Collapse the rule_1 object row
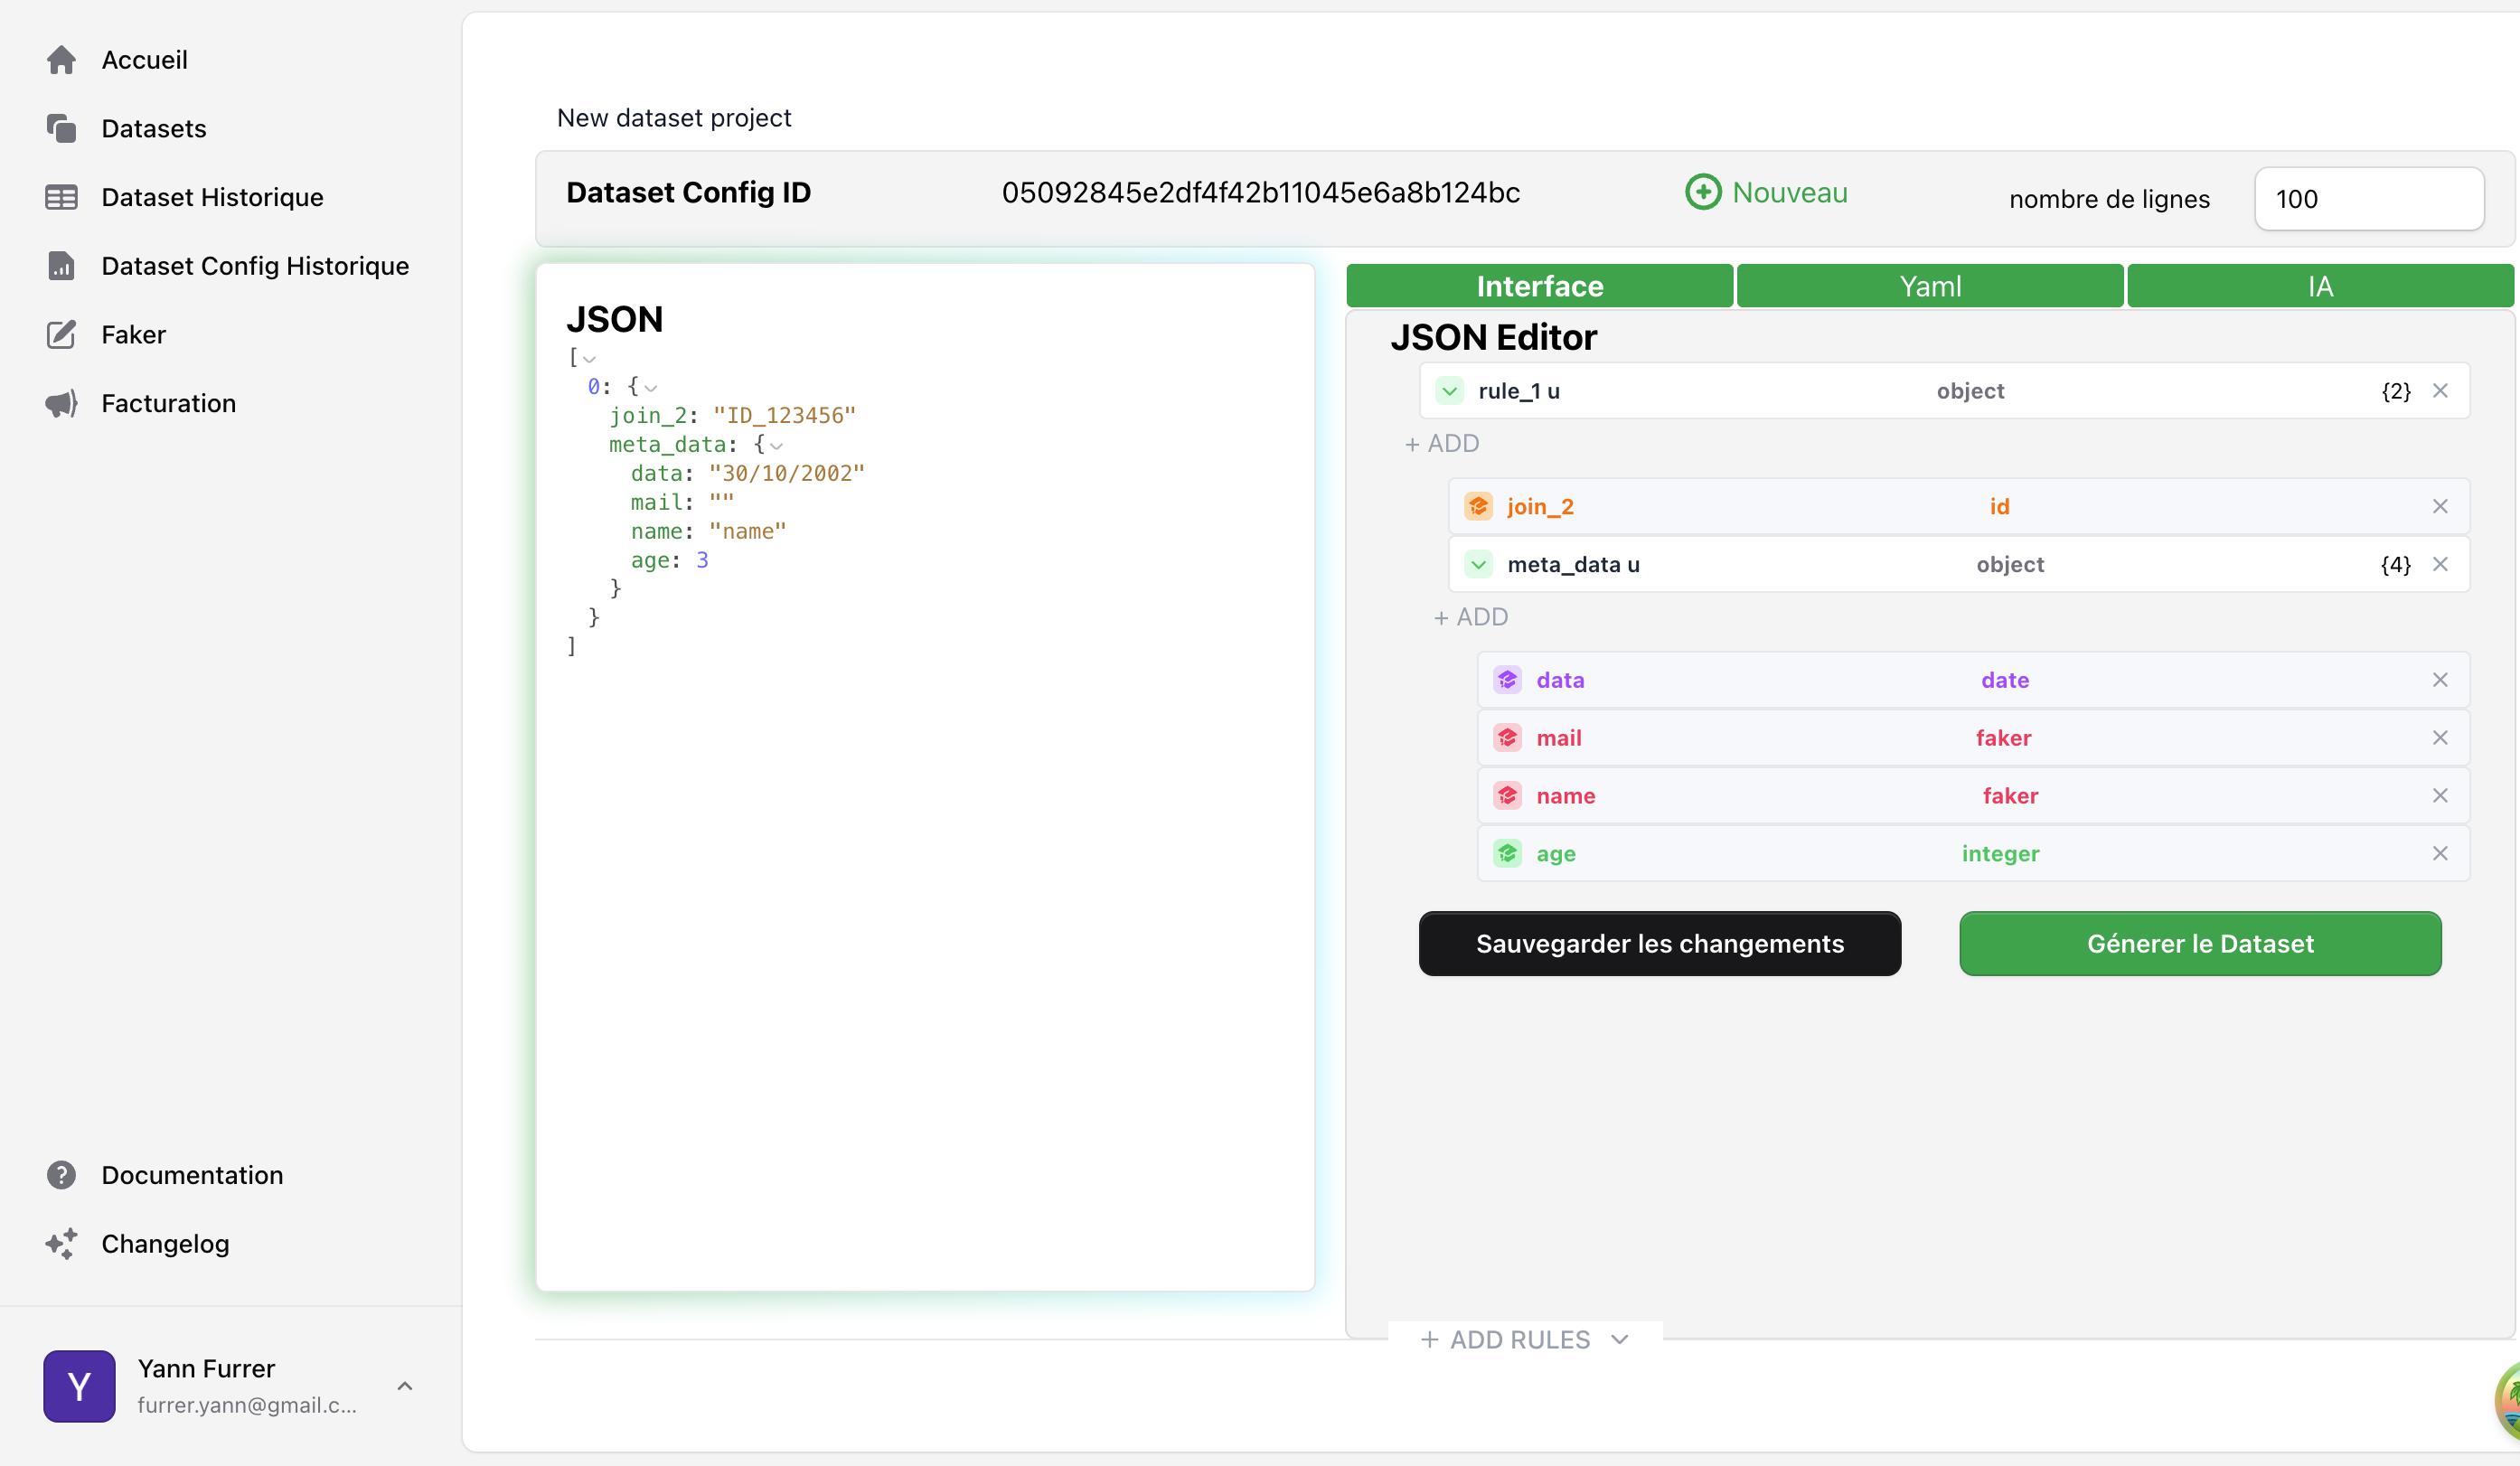This screenshot has width=2520, height=1466. (1449, 391)
